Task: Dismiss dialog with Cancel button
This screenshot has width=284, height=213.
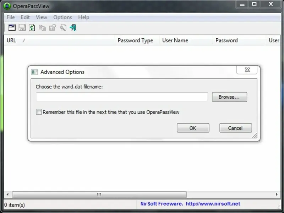Action: (235, 128)
